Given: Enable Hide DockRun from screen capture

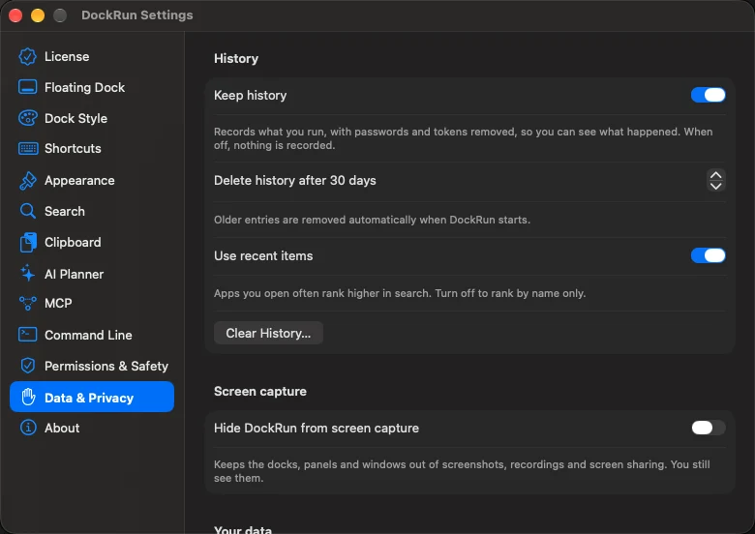Looking at the screenshot, I should pos(708,428).
